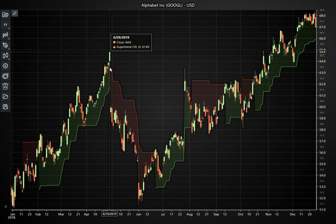Screen dimensions: 336x224
Task: Select the pencil annotation tool above chart
Action: coord(14,13)
